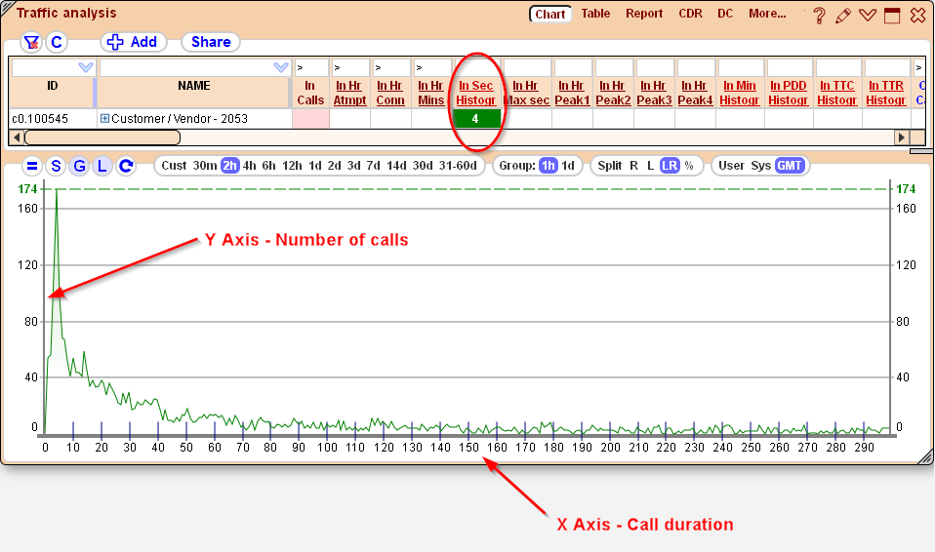Sort by In Hr Atmpt column
The width and height of the screenshot is (935, 552).
tap(349, 93)
